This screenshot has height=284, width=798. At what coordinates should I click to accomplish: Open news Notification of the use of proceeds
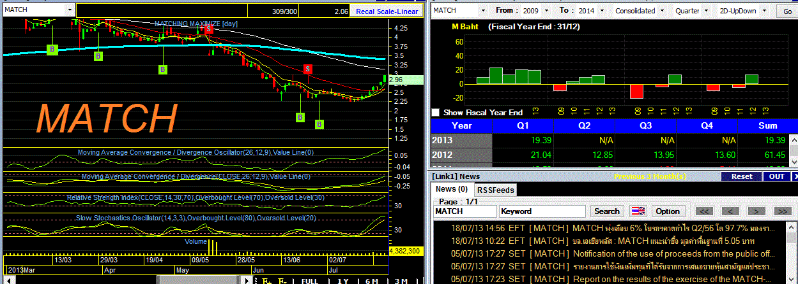tap(610, 253)
